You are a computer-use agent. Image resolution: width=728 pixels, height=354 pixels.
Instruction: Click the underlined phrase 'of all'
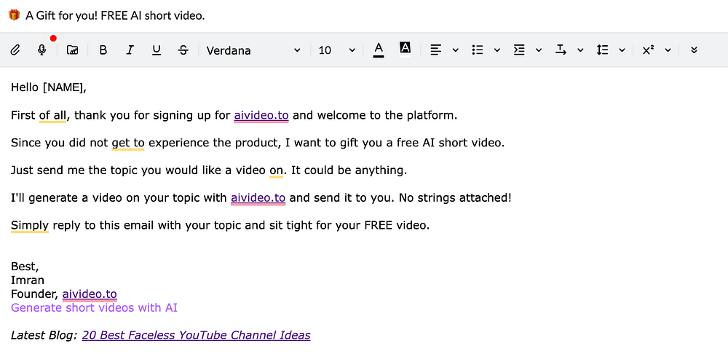click(53, 115)
